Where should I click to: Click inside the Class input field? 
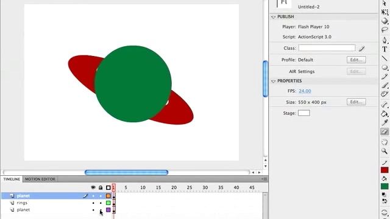327,48
